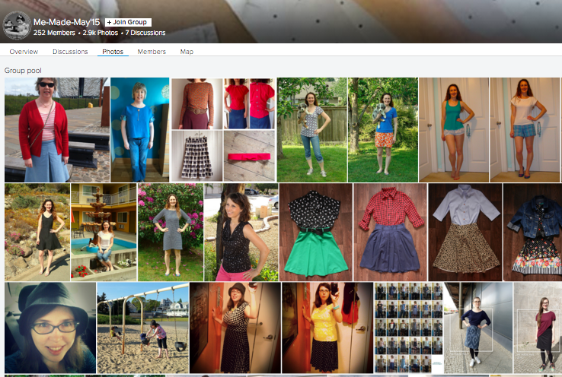Open flat lay of red plaid shirt and navy skirt
This screenshot has width=562, height=377.
point(391,232)
